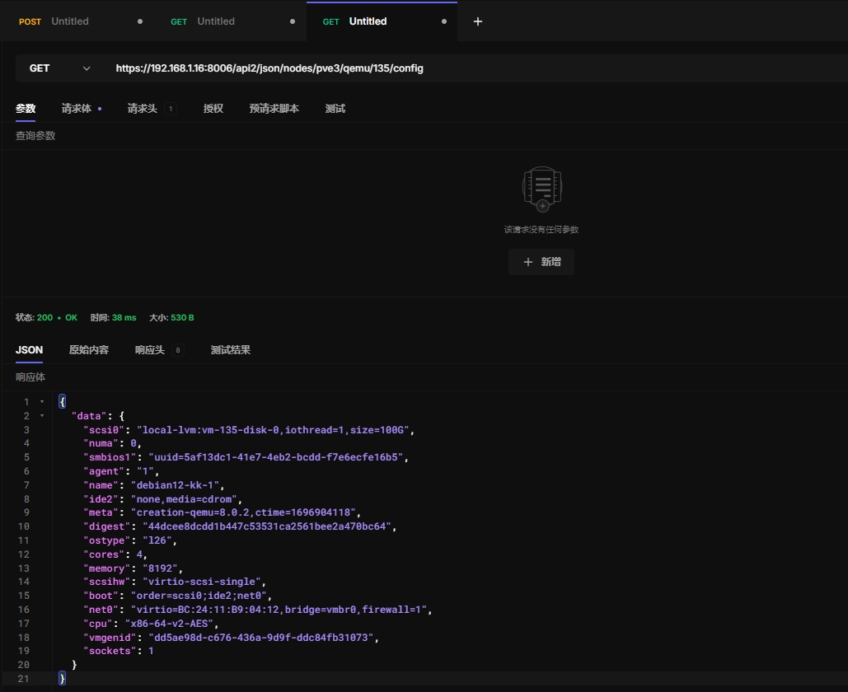The height and width of the screenshot is (692, 848).
Task: Click the empty parameters clipboard icon
Action: (x=541, y=189)
